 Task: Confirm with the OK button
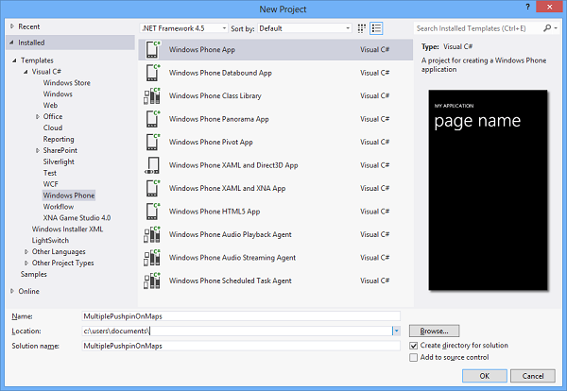(x=485, y=376)
